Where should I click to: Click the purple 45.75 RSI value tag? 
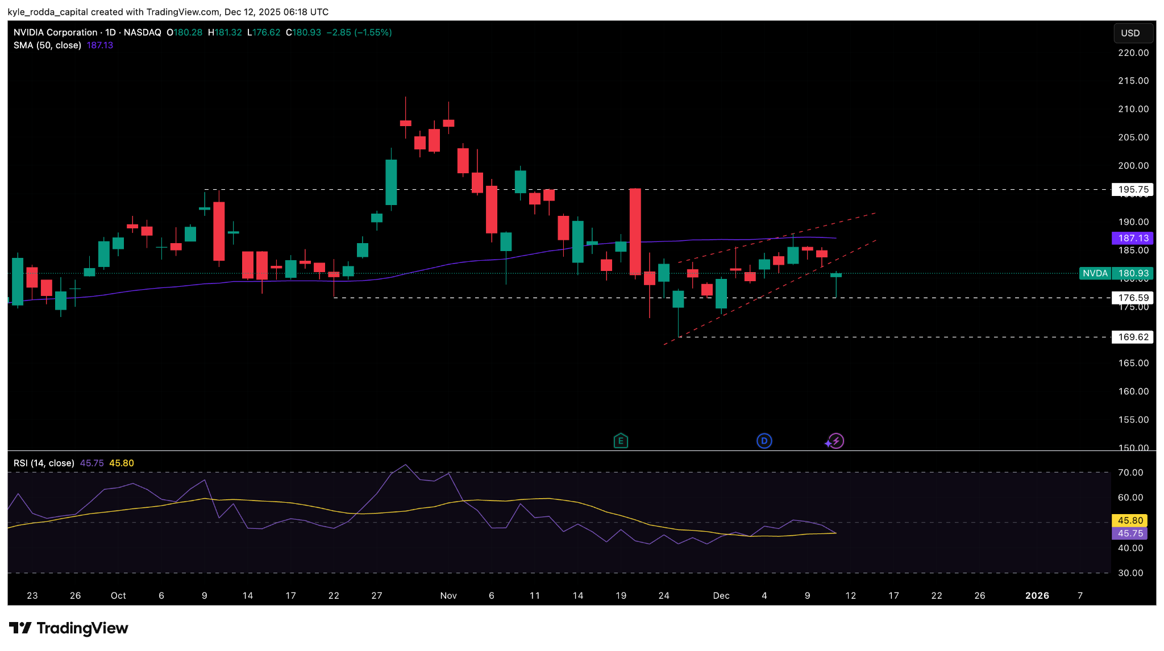point(1130,533)
